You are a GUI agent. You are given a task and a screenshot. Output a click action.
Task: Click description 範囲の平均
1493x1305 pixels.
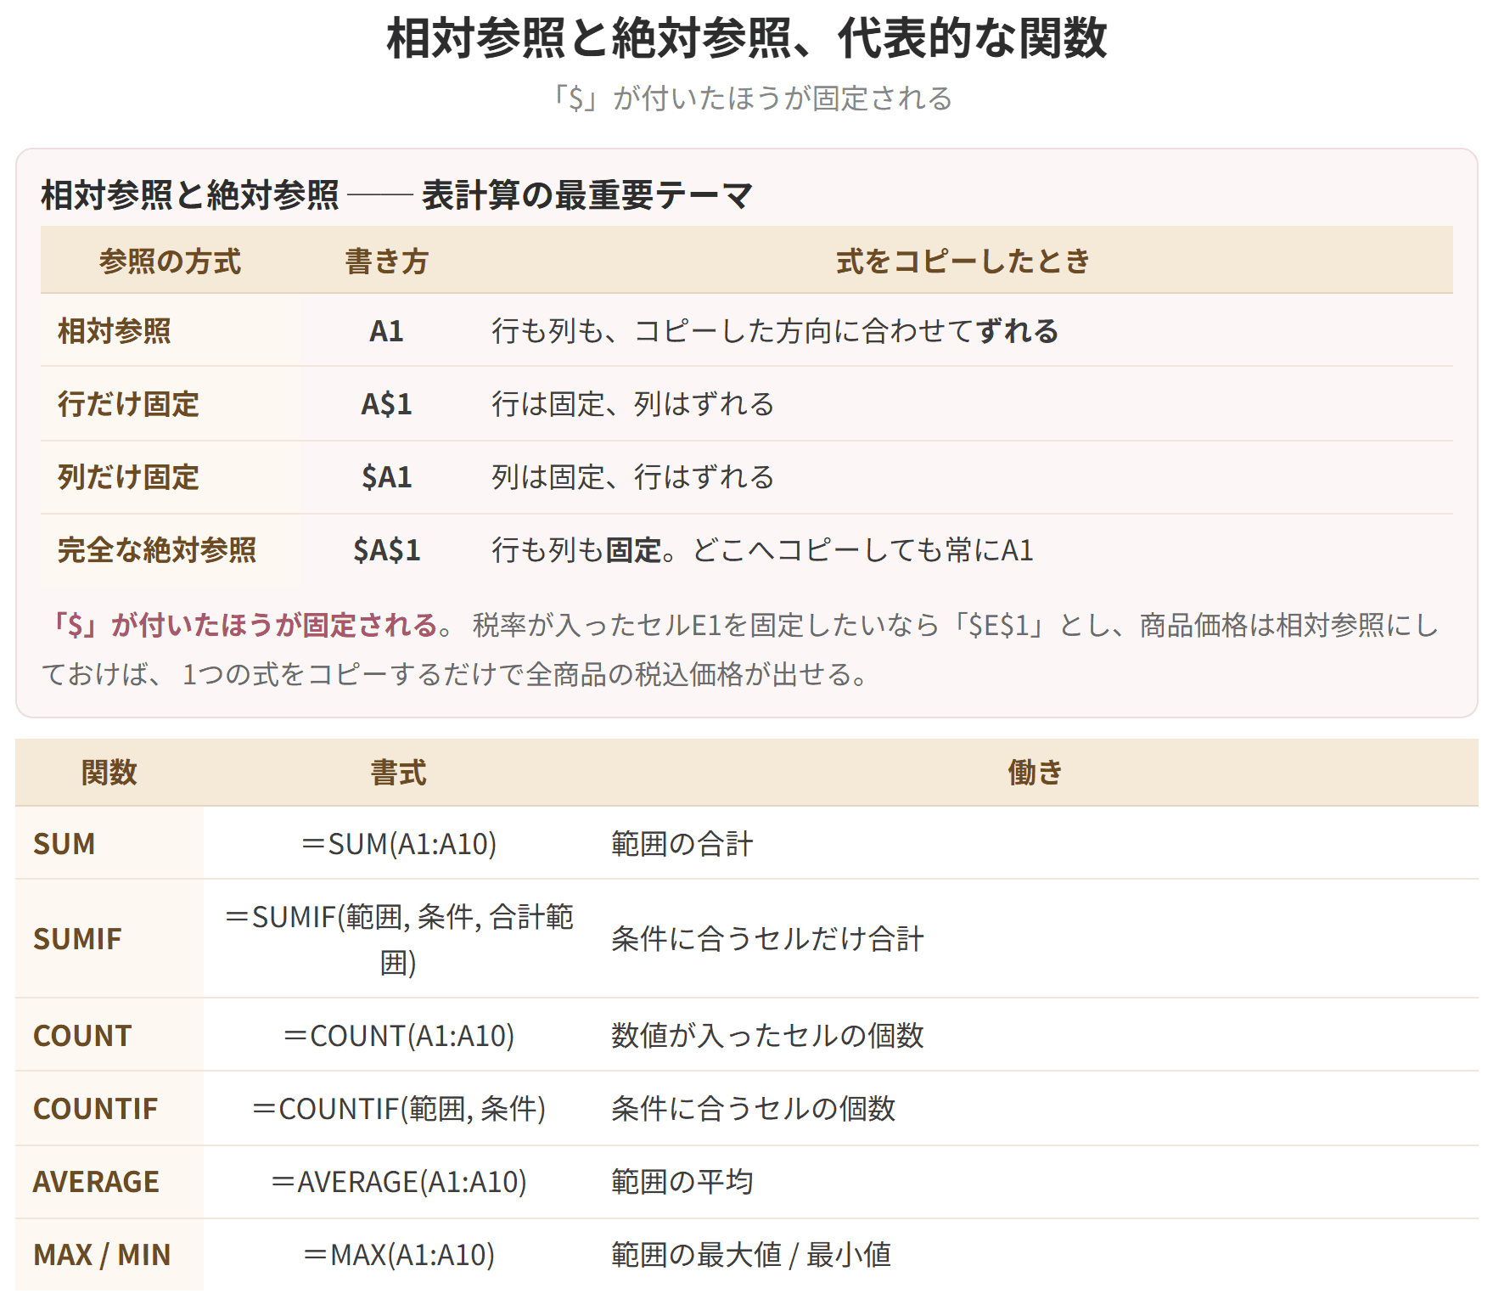(x=682, y=1182)
